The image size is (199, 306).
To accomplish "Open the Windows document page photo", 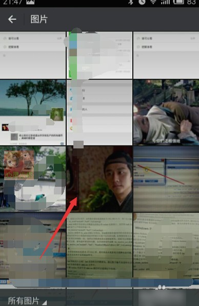I will (x=166, y=245).
